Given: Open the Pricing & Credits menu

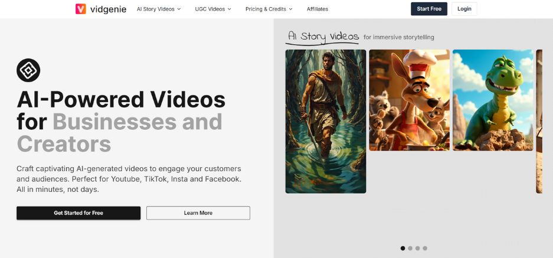Looking at the screenshot, I should (x=269, y=9).
